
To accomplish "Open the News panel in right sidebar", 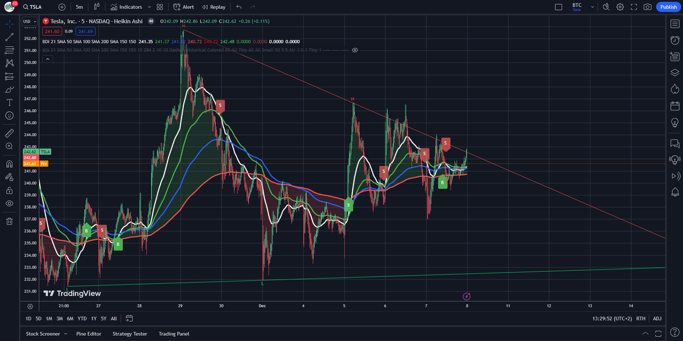I will pos(675,56).
